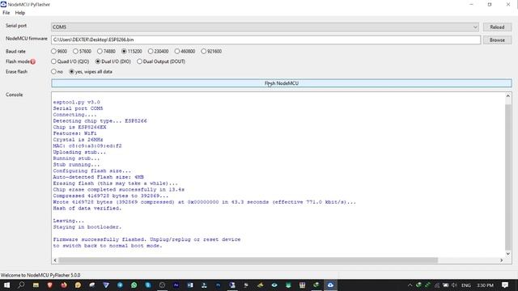Click 'Welcome to NodeMCU PyFlasher 5.0.0' status text
This screenshot has height=291, width=518.
tap(40, 275)
